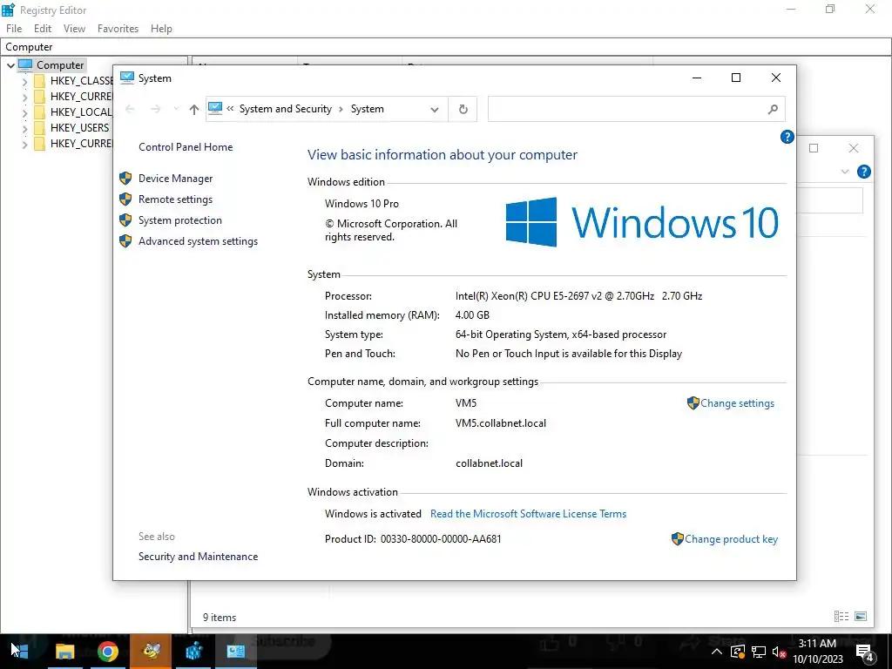Click the Up arrow in System window
892x669 pixels.
[194, 109]
